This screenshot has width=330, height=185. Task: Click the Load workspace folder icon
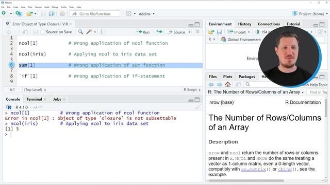211,32
